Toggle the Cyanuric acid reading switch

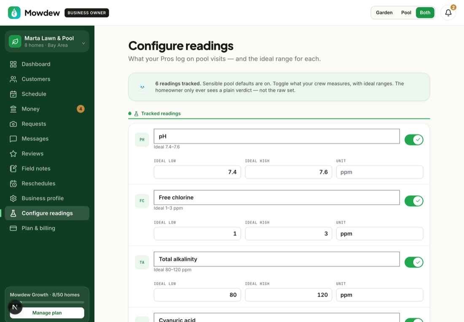[x=414, y=320]
